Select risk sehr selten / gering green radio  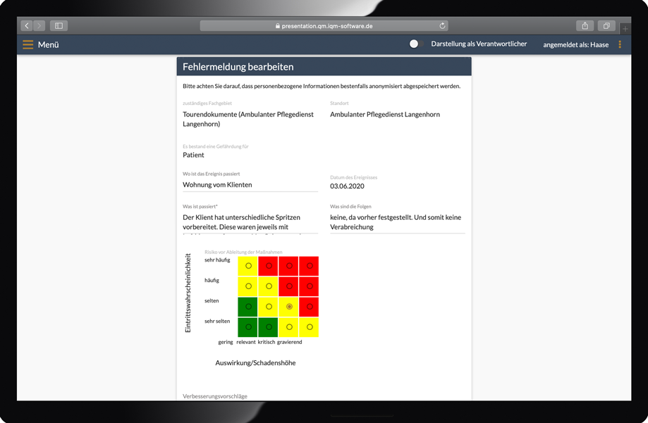tap(248, 327)
